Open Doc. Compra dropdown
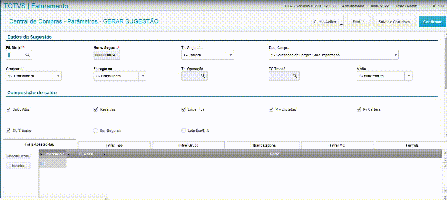 (x=396, y=55)
